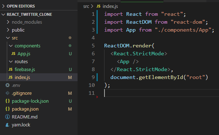This screenshot has width=219, height=135.
Task: Click the braces icon of package.json
Action: (x=8, y=109)
